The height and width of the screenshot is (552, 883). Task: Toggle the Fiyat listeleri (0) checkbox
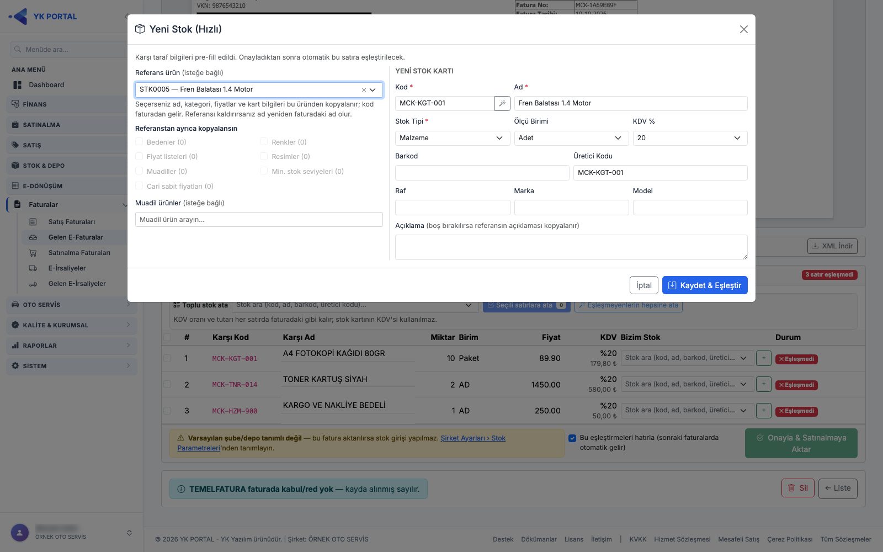tap(139, 156)
